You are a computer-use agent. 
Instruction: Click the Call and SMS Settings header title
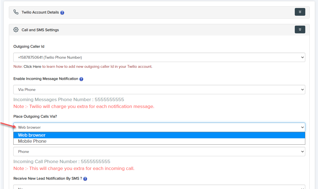click(40, 30)
